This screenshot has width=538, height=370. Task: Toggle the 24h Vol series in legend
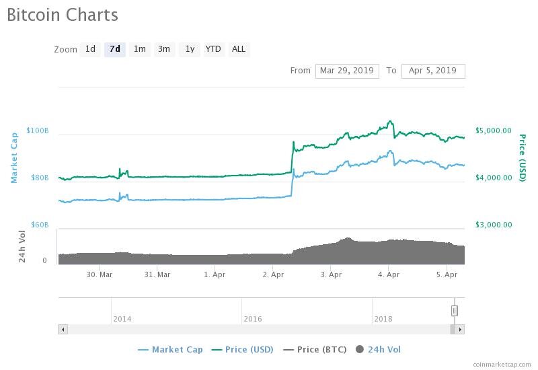(x=378, y=350)
